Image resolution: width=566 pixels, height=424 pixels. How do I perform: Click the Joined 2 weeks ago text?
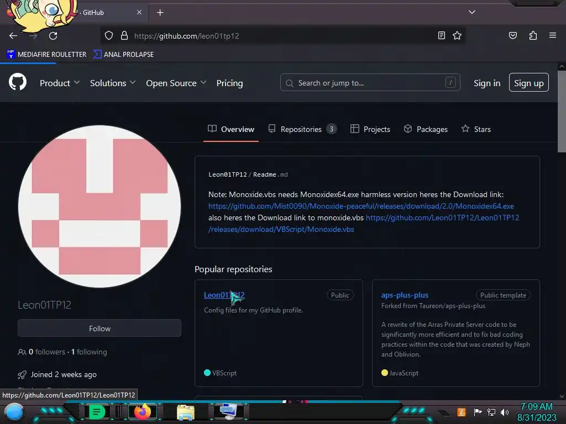tap(64, 374)
